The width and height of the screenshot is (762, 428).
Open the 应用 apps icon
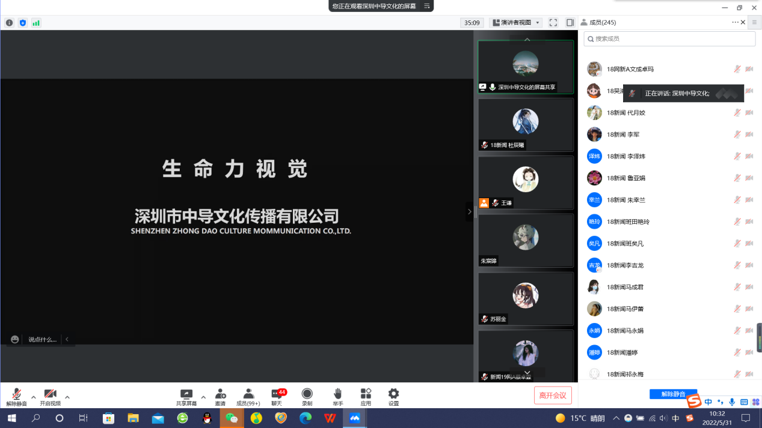point(366,394)
